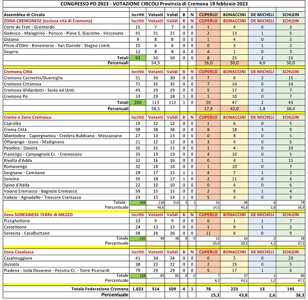308x300 pixels.
Task: Click the federation validi total '509'
Action: point(172,289)
